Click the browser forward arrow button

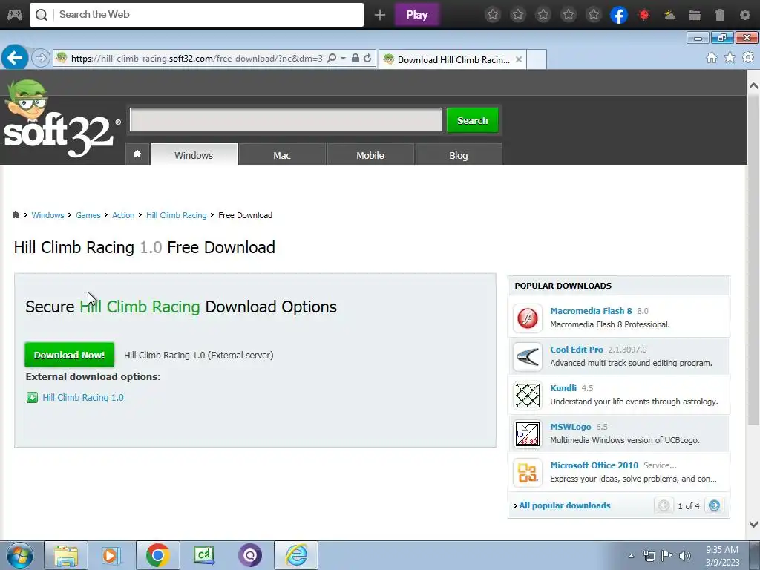pos(41,58)
